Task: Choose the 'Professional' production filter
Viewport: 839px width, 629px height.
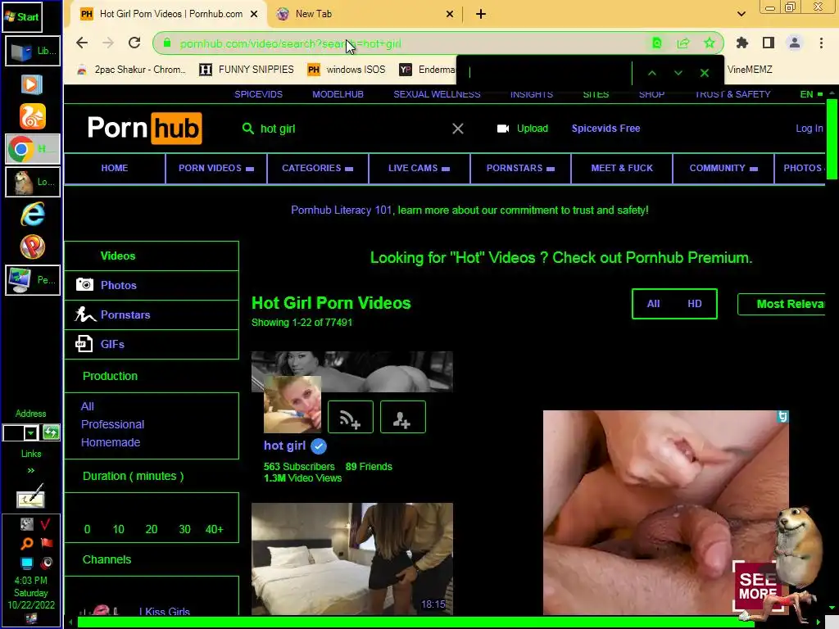Action: 112,424
